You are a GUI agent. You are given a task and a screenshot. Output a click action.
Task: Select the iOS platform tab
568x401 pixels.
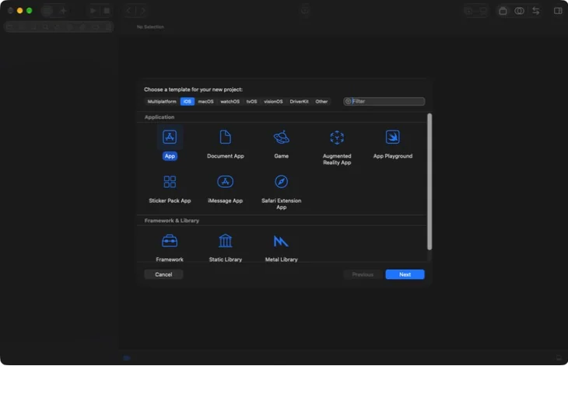pos(188,101)
